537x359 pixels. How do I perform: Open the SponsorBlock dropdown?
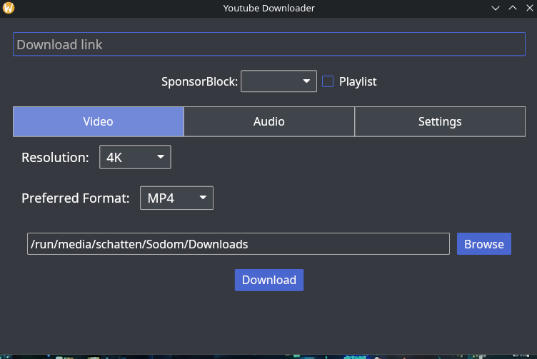pos(278,81)
